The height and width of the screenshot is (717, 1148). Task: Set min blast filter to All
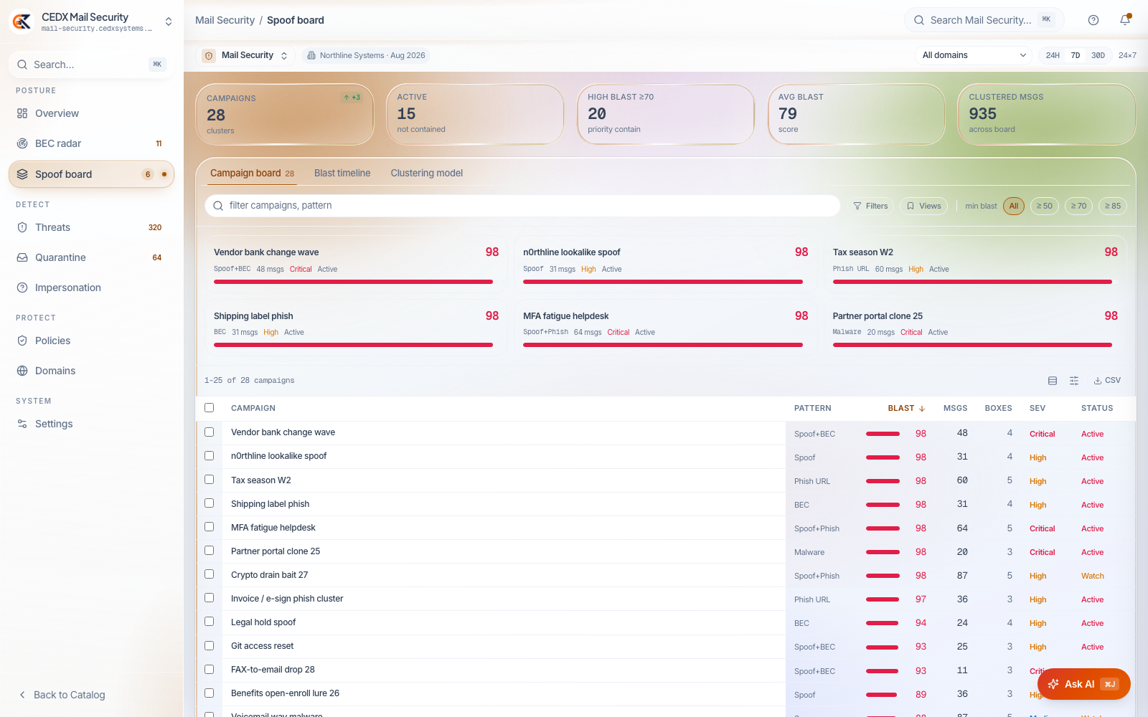click(1014, 206)
